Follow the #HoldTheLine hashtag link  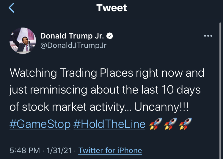tap(109, 123)
